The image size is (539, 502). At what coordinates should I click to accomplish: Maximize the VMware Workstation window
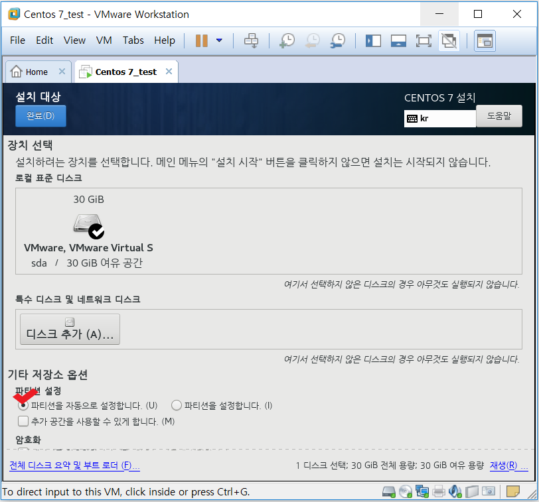[x=478, y=14]
